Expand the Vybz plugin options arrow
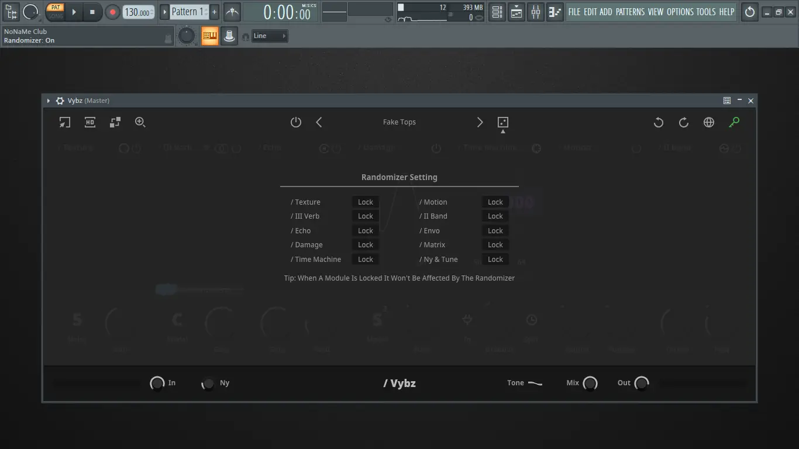The image size is (799, 449). click(x=49, y=101)
